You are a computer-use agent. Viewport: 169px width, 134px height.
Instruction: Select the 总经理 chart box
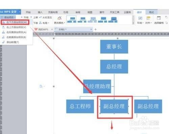tap(114, 67)
